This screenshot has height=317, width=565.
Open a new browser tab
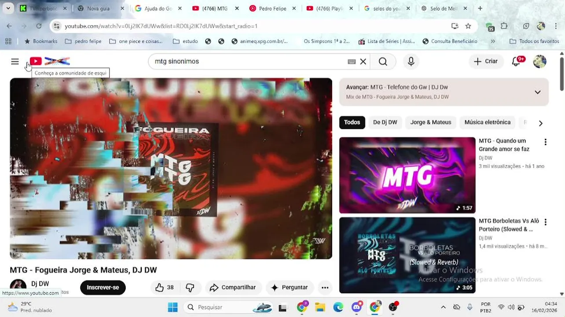tap(480, 8)
